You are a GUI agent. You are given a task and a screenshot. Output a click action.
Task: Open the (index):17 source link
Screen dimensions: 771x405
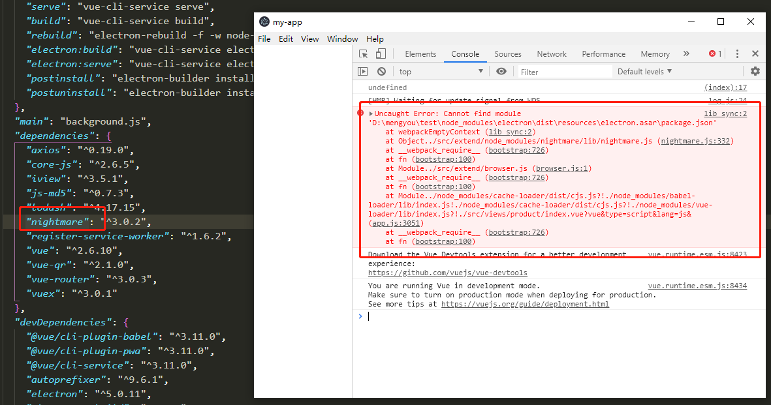pyautogui.click(x=725, y=87)
